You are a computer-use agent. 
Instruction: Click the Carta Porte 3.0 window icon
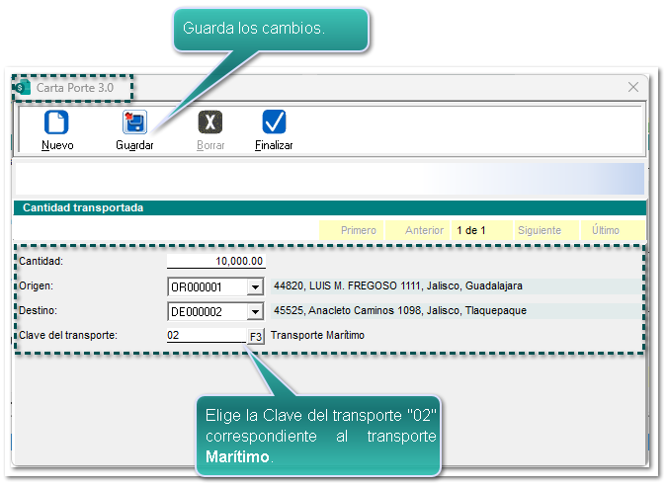point(23,88)
